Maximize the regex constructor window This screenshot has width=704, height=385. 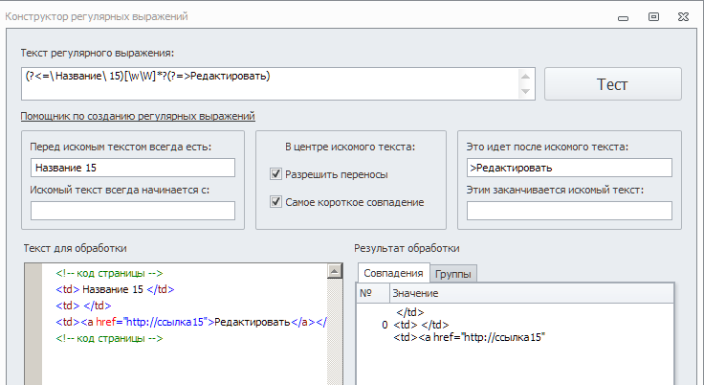pyautogui.click(x=653, y=16)
